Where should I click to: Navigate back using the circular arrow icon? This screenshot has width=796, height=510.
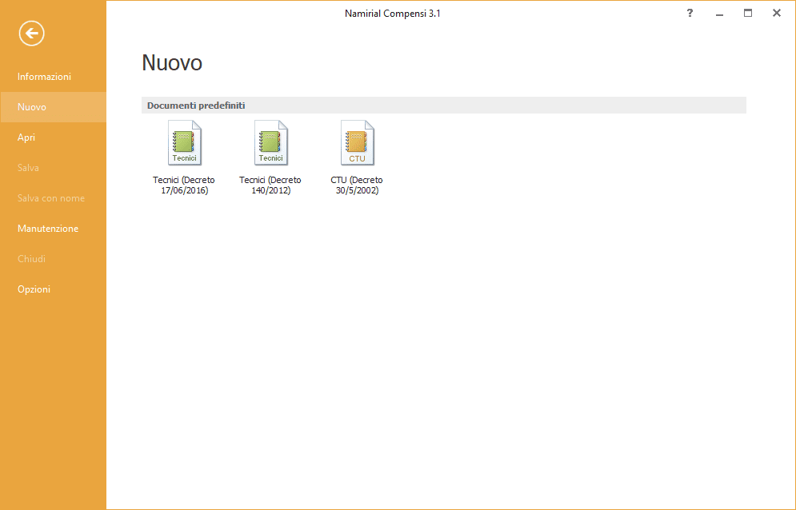click(x=31, y=33)
